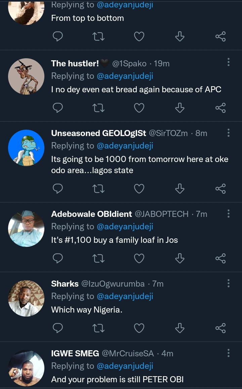Like Adebowale OBIdient's tweet about Jos
Screen dimensions: 242x389
139,258
